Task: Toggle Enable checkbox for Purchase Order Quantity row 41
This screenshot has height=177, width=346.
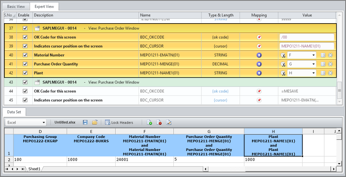Action: (25, 64)
